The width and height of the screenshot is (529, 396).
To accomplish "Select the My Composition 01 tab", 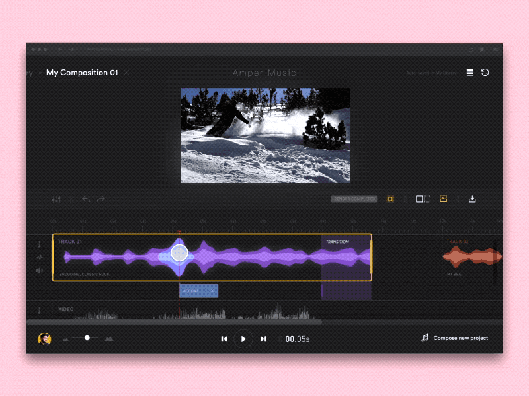I will pos(82,73).
